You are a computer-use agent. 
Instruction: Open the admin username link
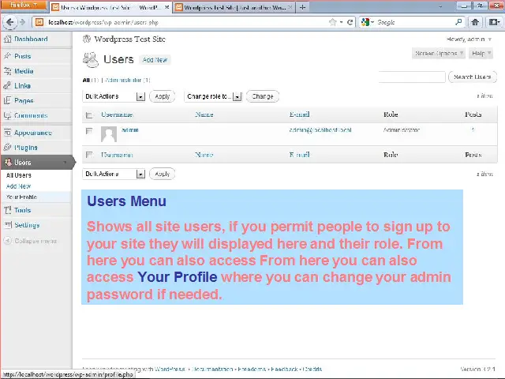pyautogui.click(x=130, y=129)
